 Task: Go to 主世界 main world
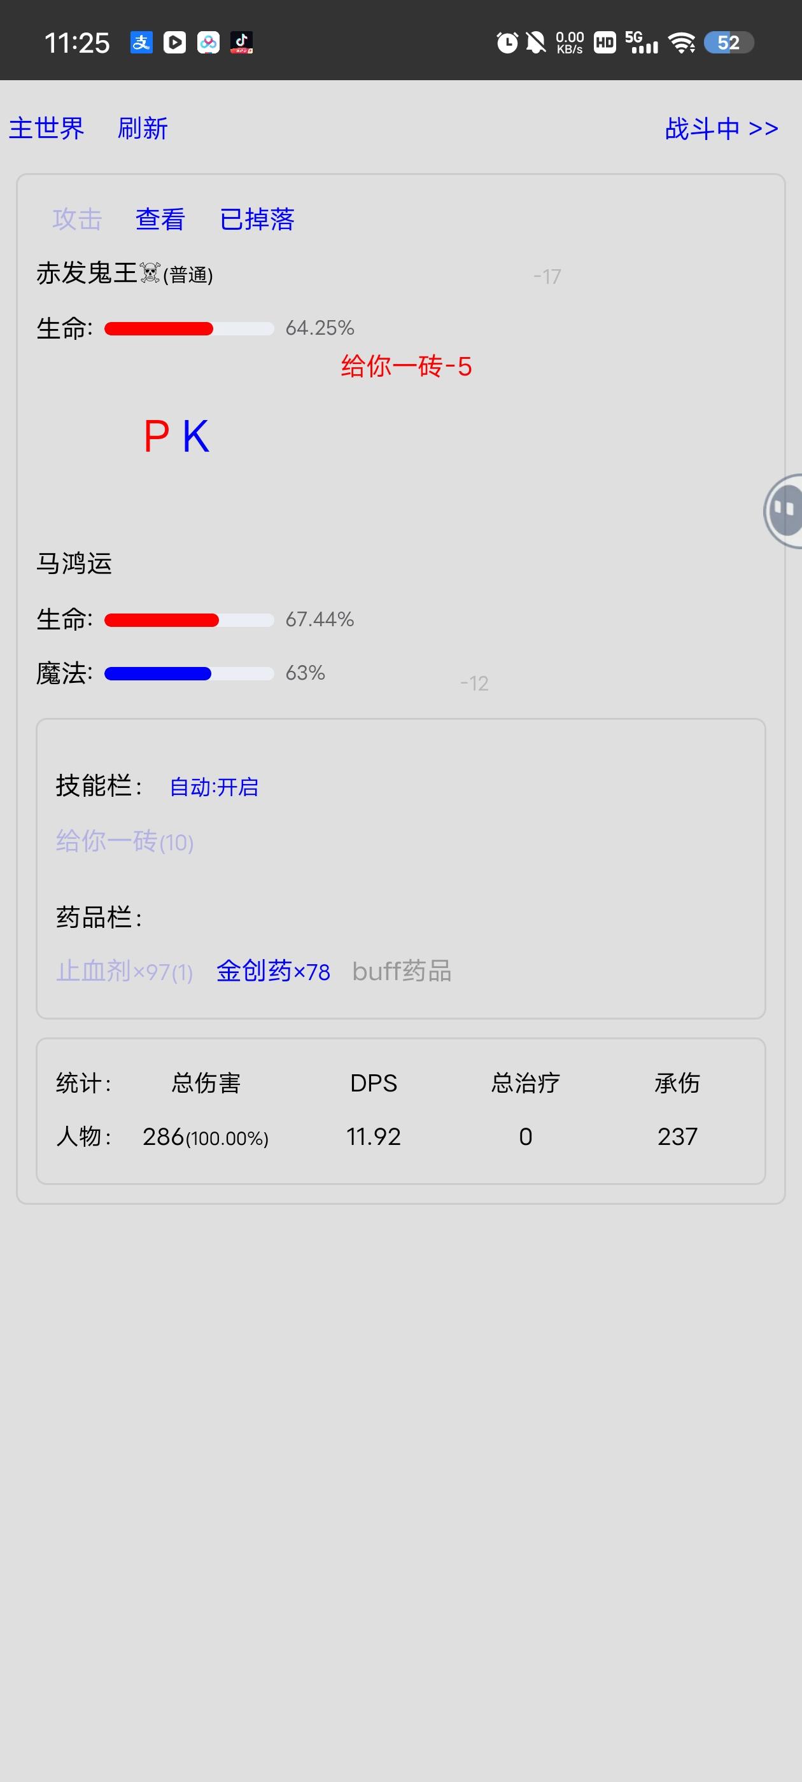46,129
